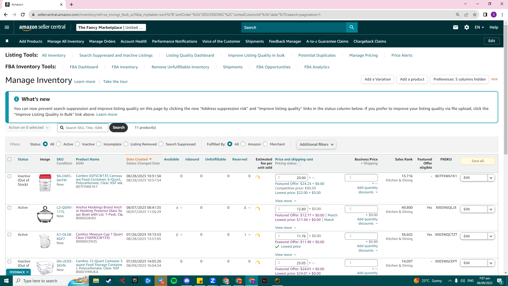Open the settings gear icon

(466, 27)
